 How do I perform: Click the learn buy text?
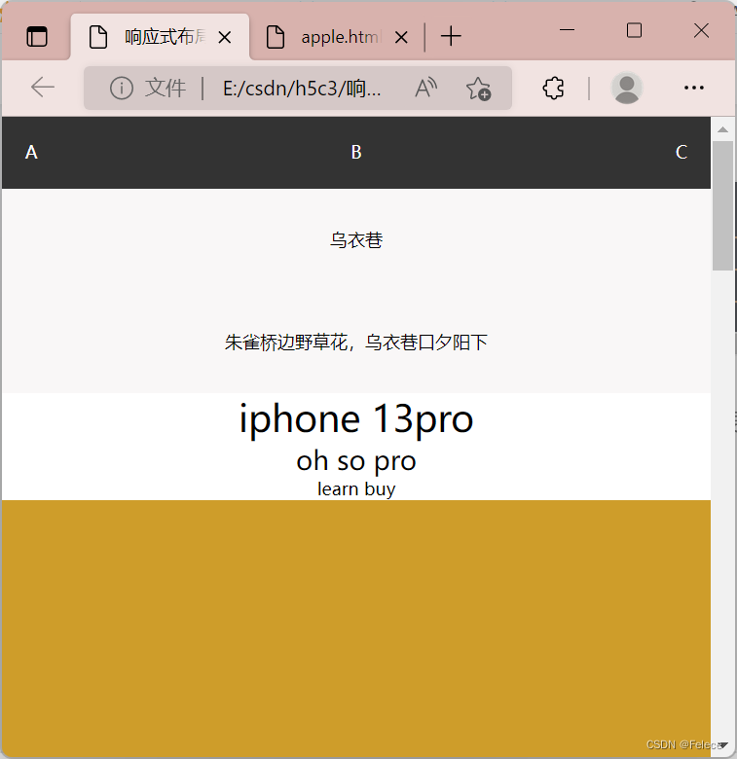[x=356, y=488]
